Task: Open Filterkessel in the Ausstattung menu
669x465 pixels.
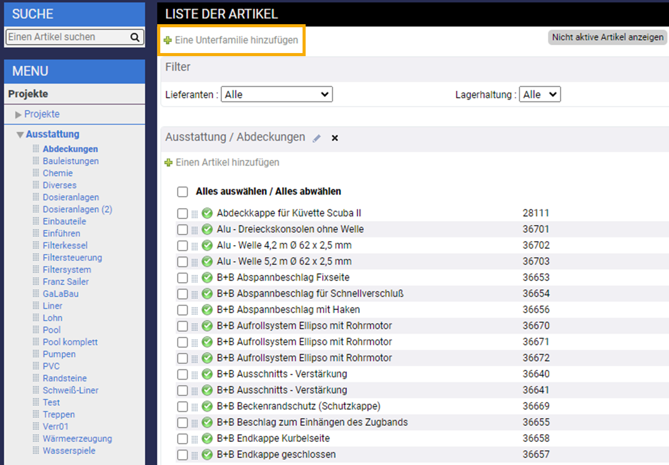Action: coord(65,246)
